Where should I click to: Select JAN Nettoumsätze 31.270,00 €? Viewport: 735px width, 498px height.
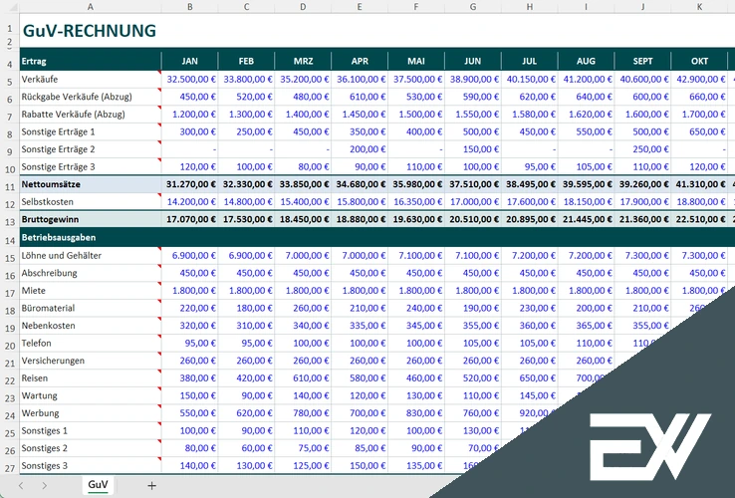pos(190,184)
